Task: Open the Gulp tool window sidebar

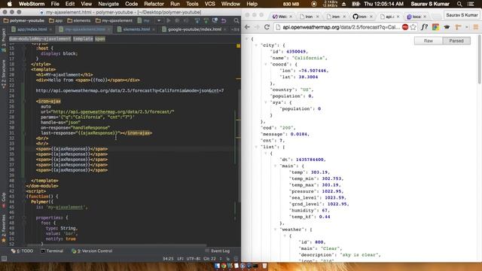Action: [3, 200]
